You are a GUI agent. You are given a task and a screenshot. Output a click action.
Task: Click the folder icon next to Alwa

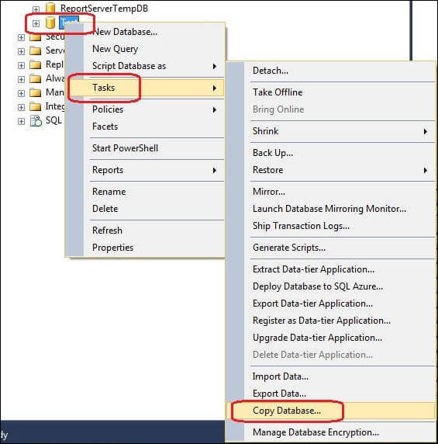point(36,78)
